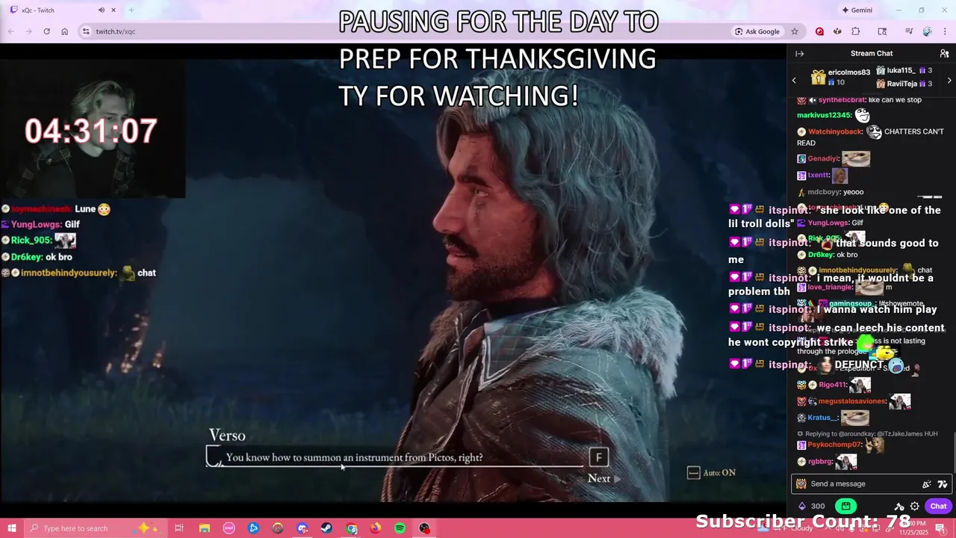Open the chat community users list
Screen dimensions: 956x538
944,54
